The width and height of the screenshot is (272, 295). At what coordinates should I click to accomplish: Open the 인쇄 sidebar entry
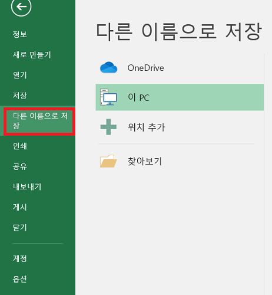[x=20, y=146]
